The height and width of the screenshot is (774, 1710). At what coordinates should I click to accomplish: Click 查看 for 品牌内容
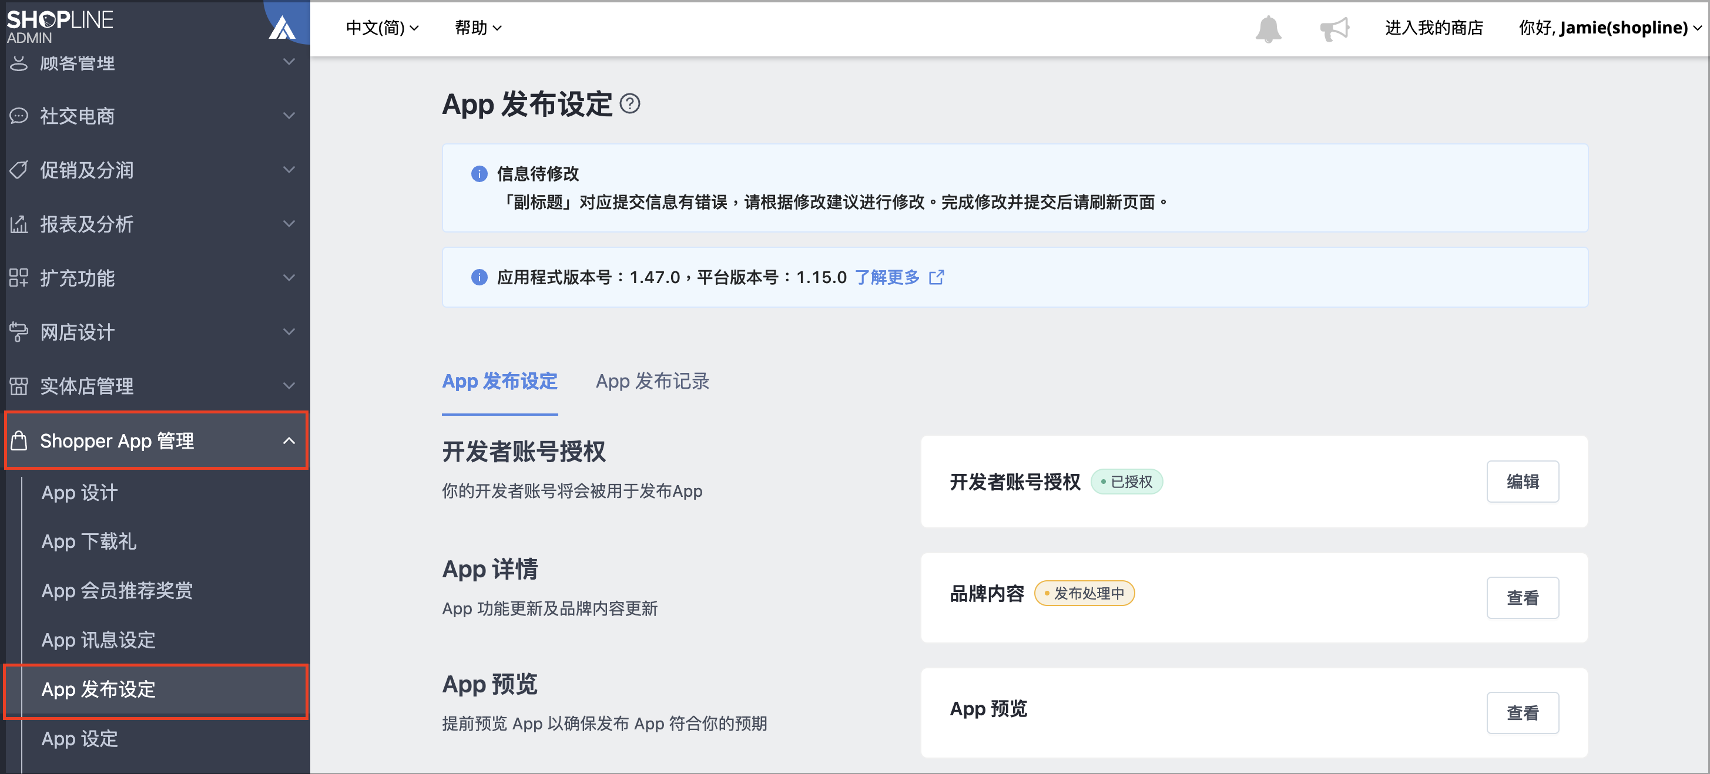pos(1522,598)
